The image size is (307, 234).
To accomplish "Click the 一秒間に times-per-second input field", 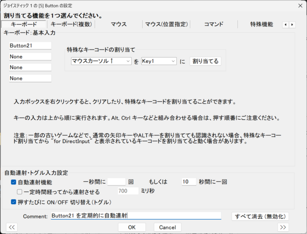I will coord(116,182).
